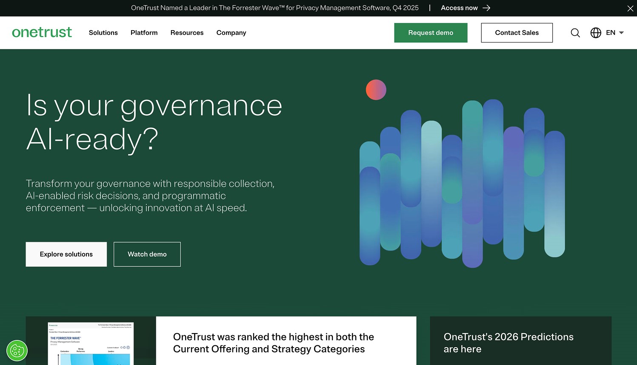Click the OneTrust logo
Image resolution: width=637 pixels, height=365 pixels.
[x=42, y=32]
